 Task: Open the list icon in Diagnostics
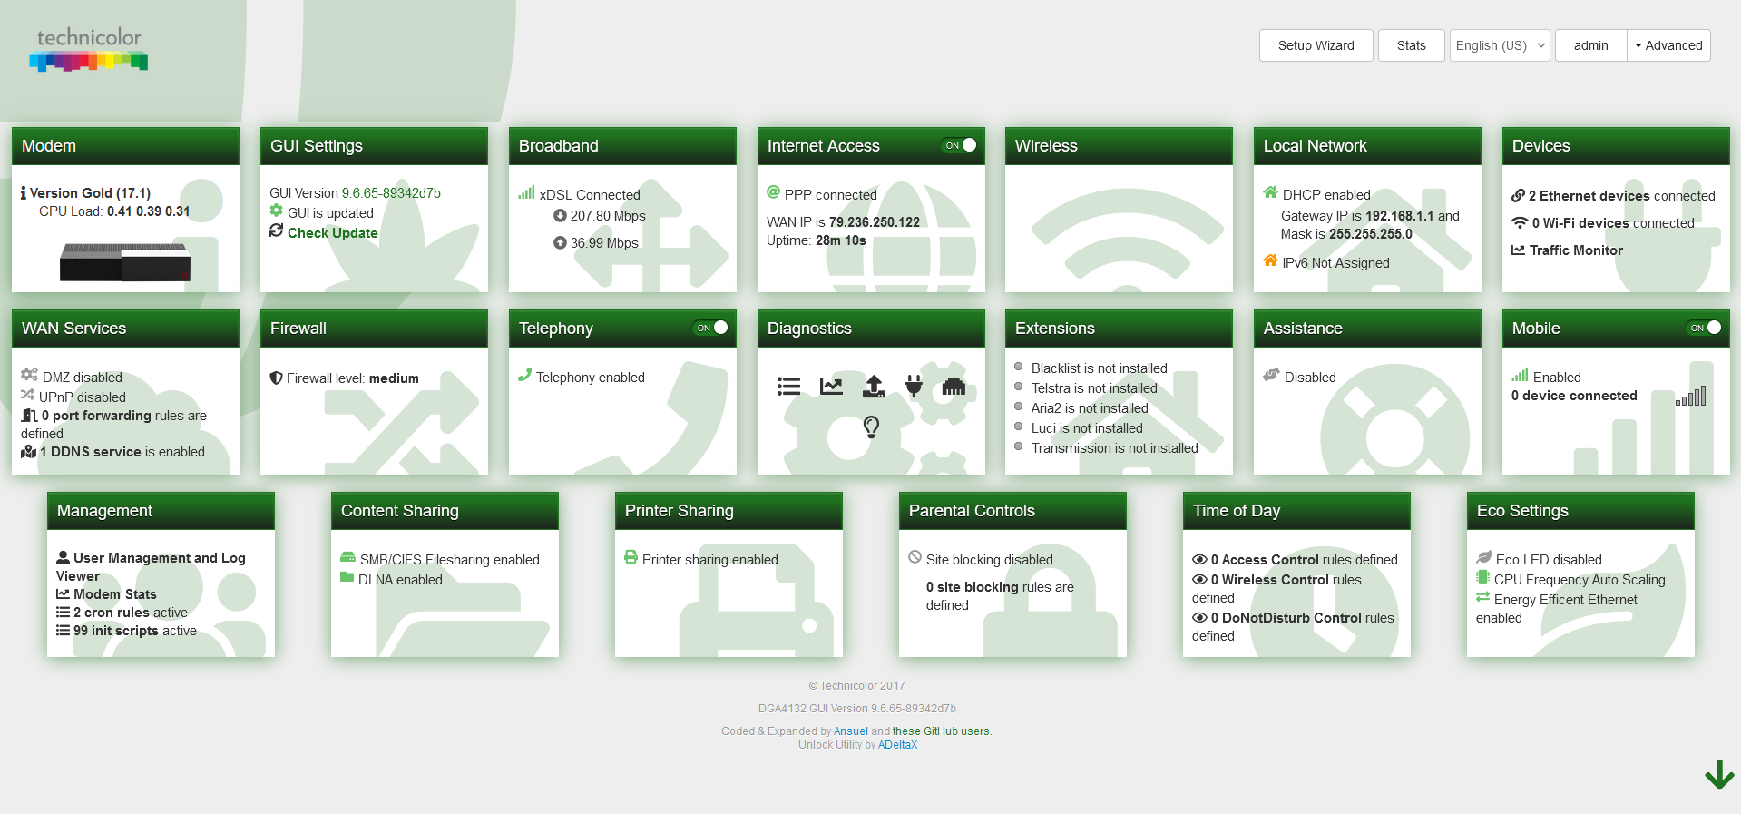pyautogui.click(x=788, y=387)
